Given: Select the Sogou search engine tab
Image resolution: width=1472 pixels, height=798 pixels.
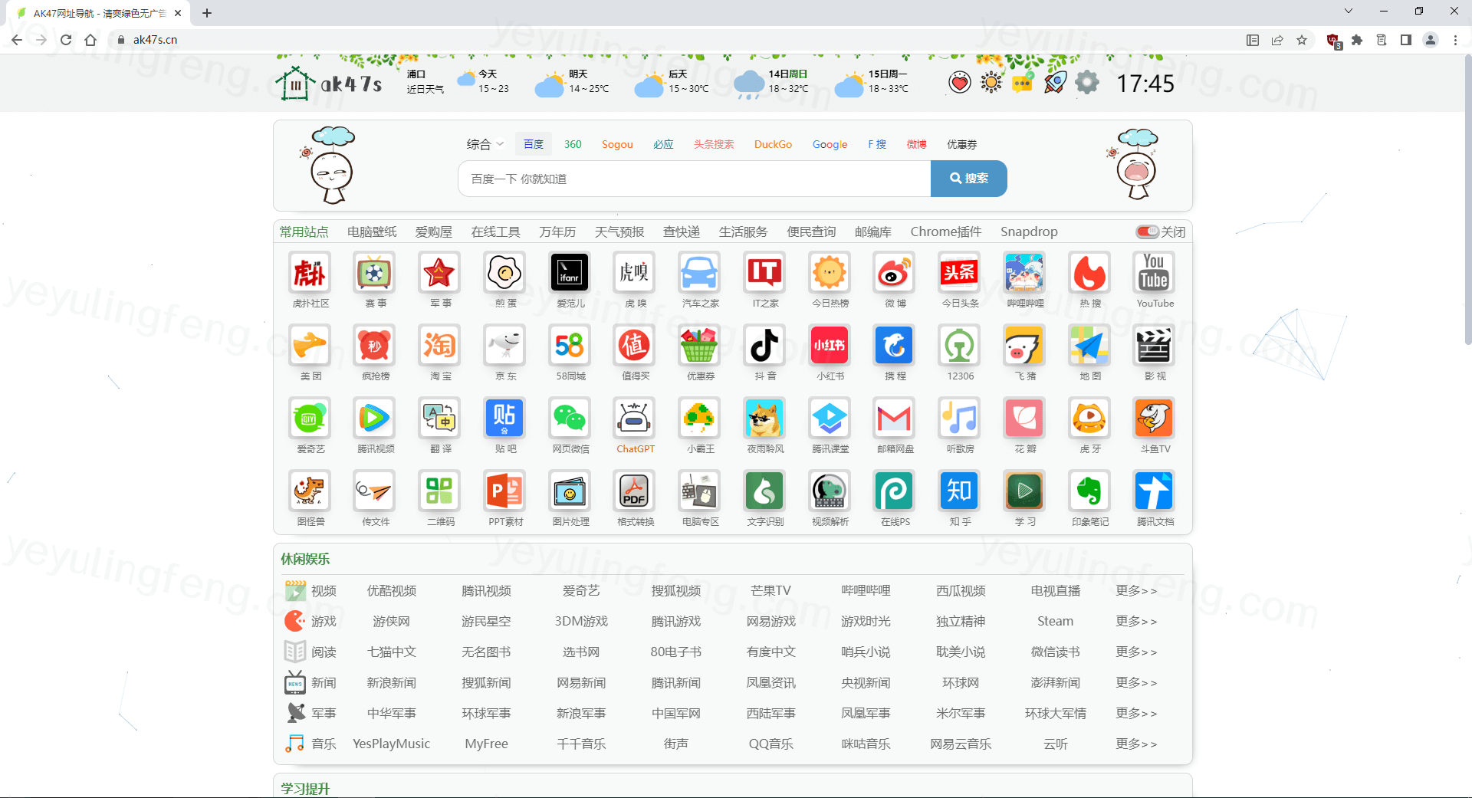Looking at the screenshot, I should pos(617,144).
